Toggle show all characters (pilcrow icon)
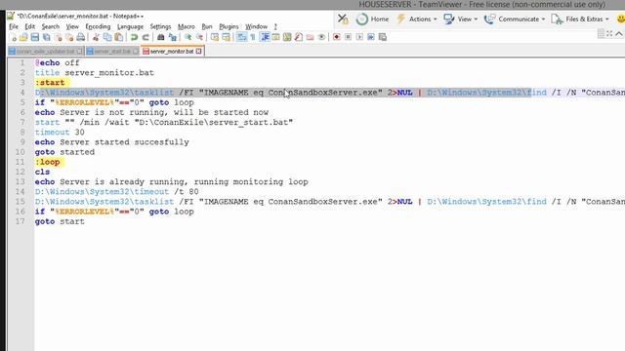The width and height of the screenshot is (625, 351). tap(253, 37)
